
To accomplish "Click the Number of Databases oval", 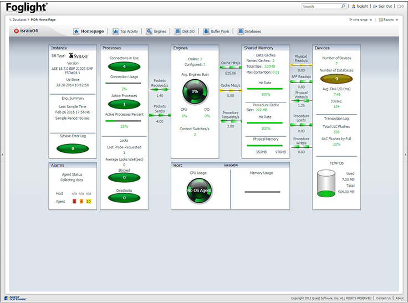I will tap(336, 79).
